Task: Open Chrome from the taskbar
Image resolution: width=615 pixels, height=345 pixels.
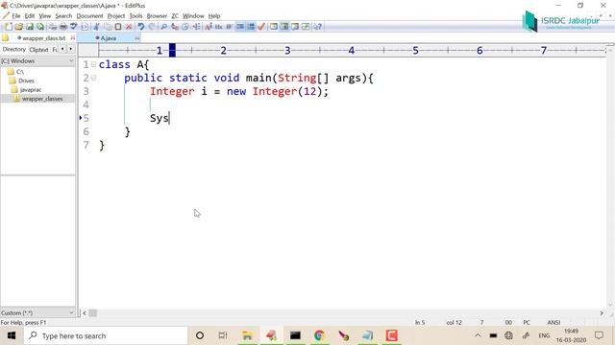Action: pos(319,335)
